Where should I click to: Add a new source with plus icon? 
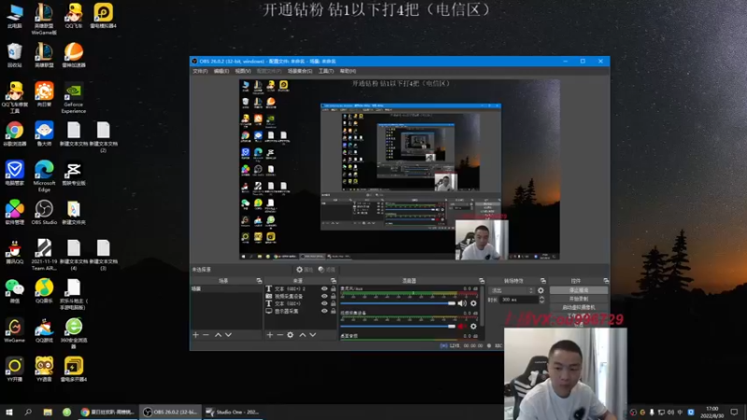(x=270, y=335)
